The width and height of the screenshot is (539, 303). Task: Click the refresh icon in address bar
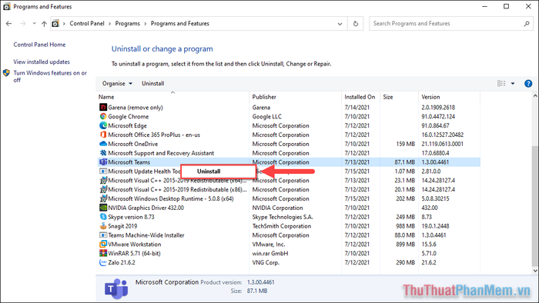[356, 24]
